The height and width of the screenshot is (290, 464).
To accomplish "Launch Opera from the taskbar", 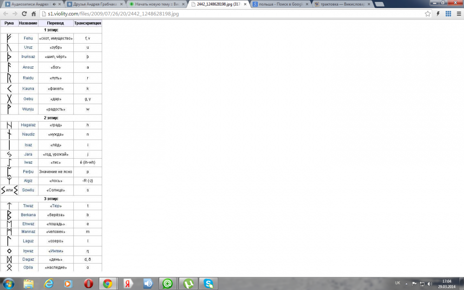I will pyautogui.click(x=88, y=284).
